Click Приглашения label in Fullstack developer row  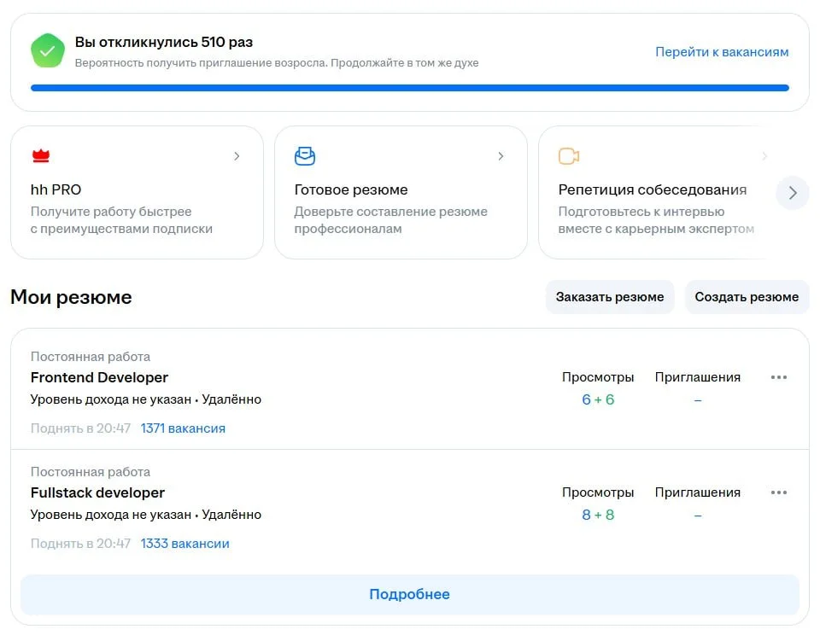pos(698,492)
